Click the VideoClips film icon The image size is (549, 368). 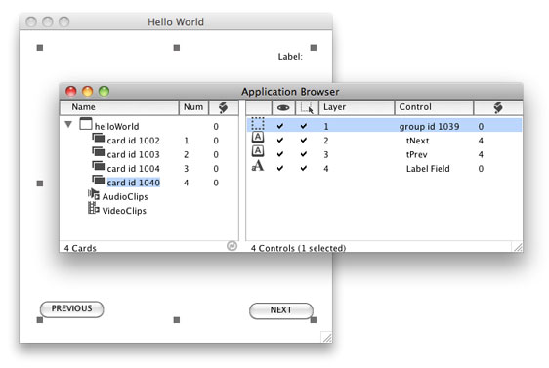93,208
